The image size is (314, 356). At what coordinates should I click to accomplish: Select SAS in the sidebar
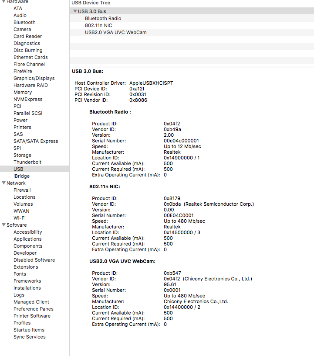18,134
